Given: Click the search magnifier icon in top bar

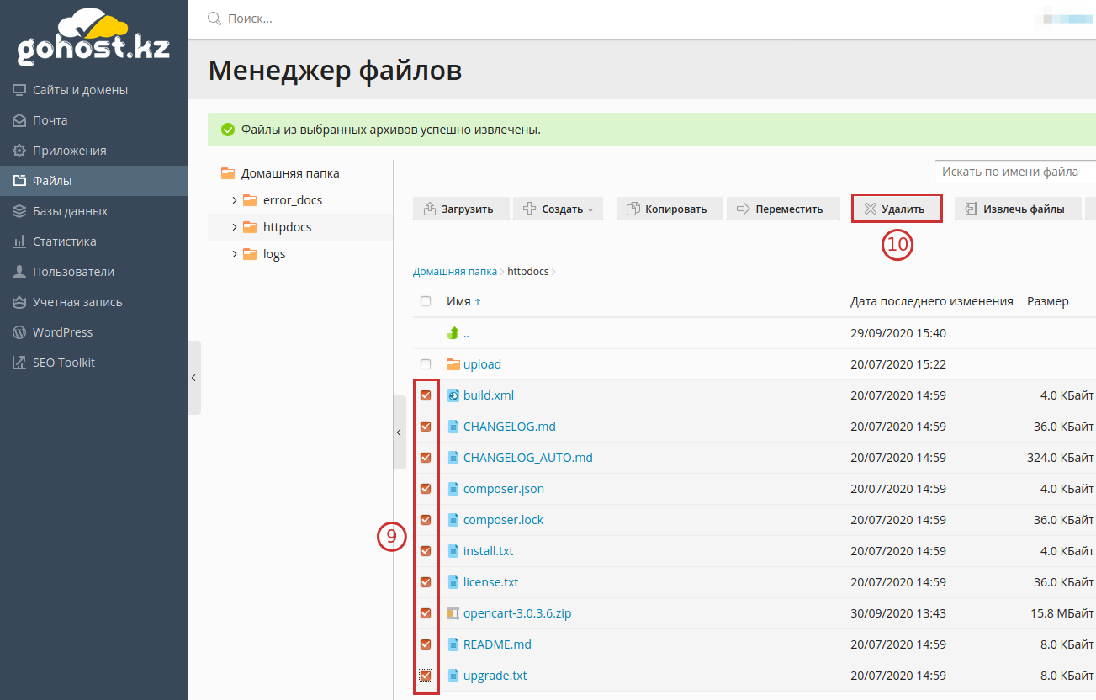Looking at the screenshot, I should (x=214, y=19).
